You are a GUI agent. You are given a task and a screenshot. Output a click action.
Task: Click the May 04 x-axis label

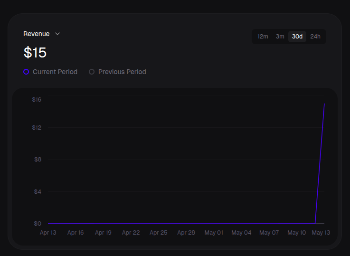tap(241, 233)
